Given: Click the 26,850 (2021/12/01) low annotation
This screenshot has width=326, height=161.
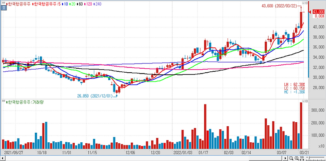Looking at the screenshot, I should click(95, 96).
